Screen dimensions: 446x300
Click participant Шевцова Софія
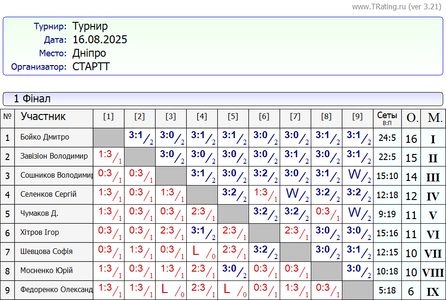[x=46, y=252]
